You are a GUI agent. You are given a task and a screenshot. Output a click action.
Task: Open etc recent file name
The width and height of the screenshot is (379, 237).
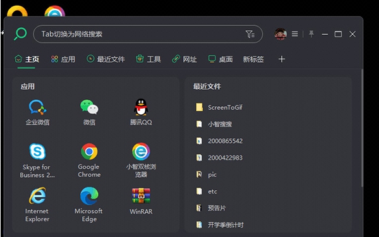point(212,191)
